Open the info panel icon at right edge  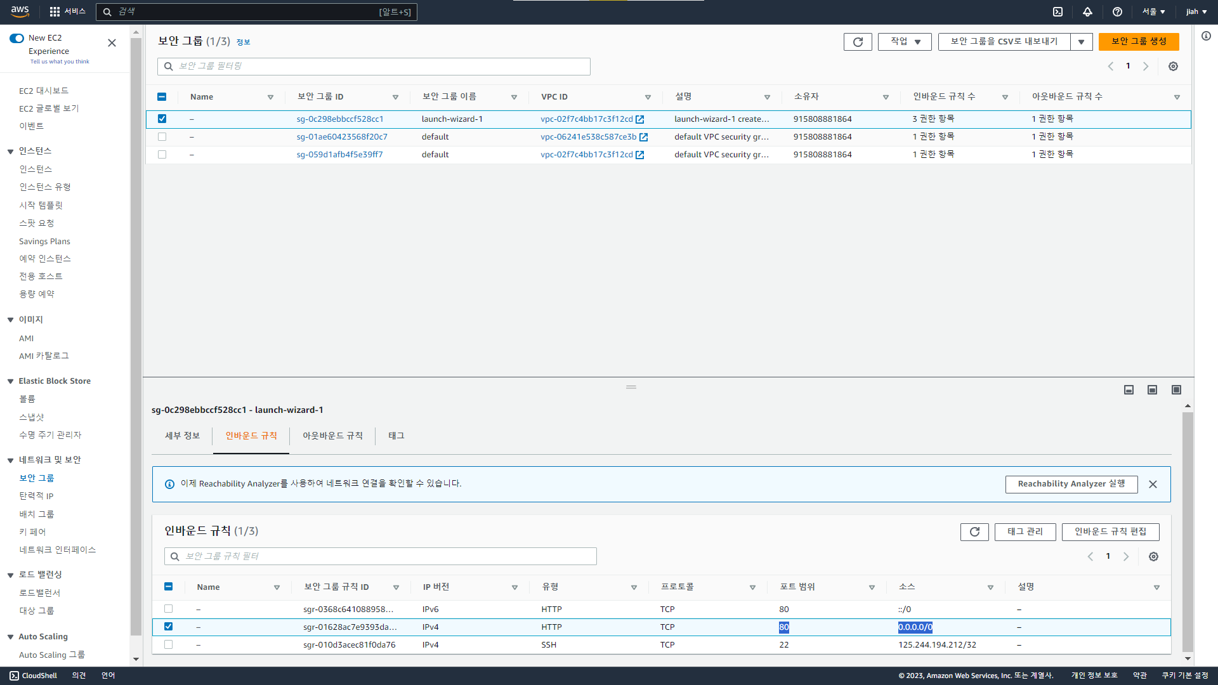click(x=1206, y=36)
